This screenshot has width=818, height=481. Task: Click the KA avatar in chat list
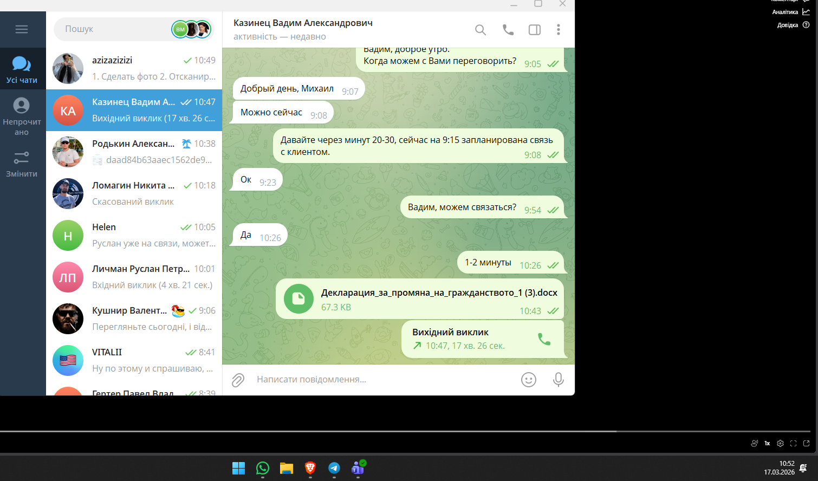point(68,110)
